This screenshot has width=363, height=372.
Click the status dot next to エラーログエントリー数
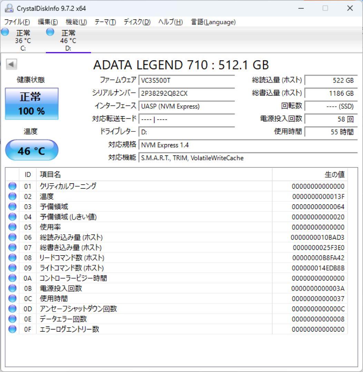coord(12,329)
